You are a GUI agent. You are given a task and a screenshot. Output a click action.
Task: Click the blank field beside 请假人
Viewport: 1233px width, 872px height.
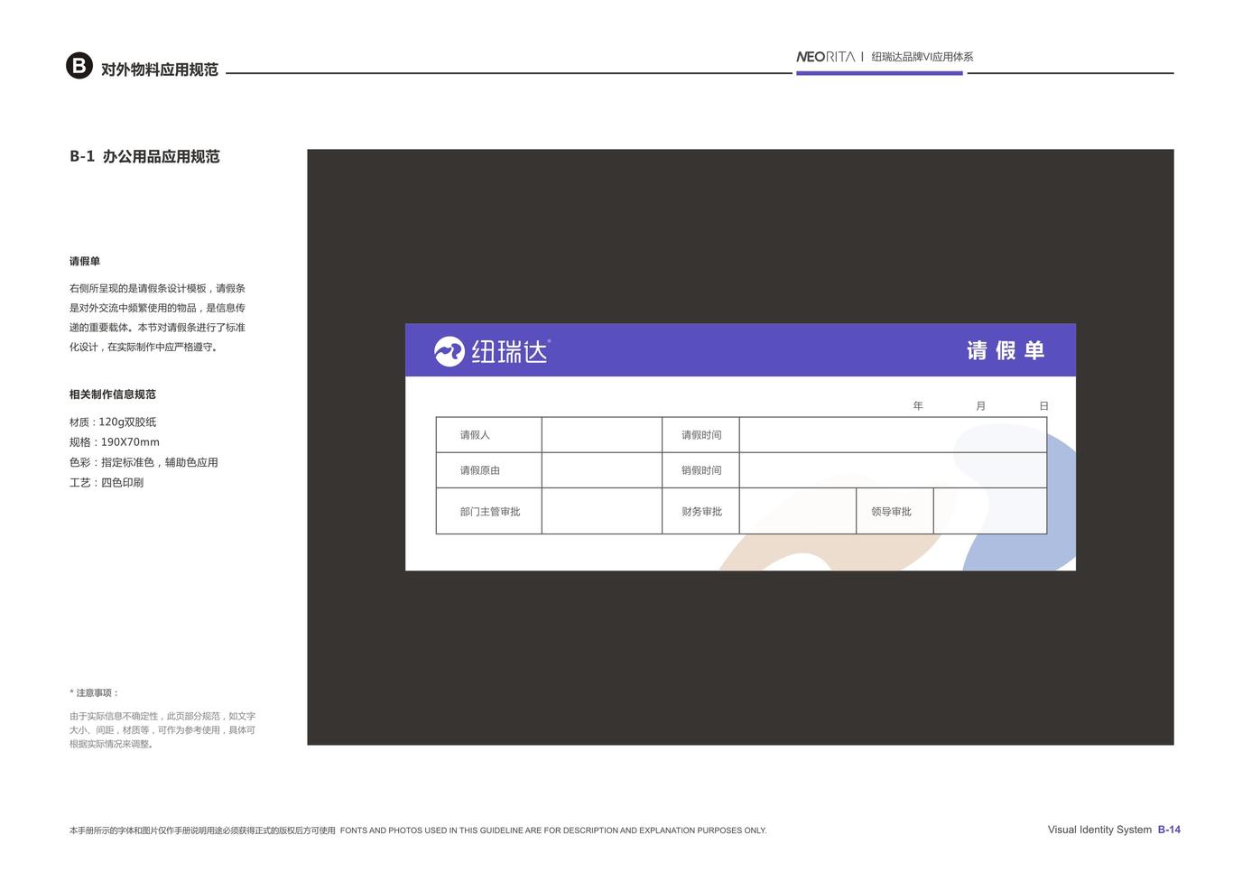(602, 435)
